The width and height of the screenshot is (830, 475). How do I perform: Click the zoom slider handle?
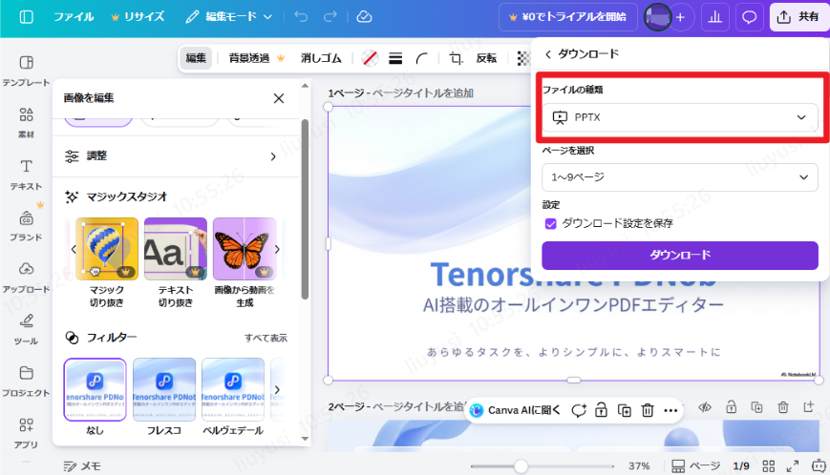[x=521, y=466]
